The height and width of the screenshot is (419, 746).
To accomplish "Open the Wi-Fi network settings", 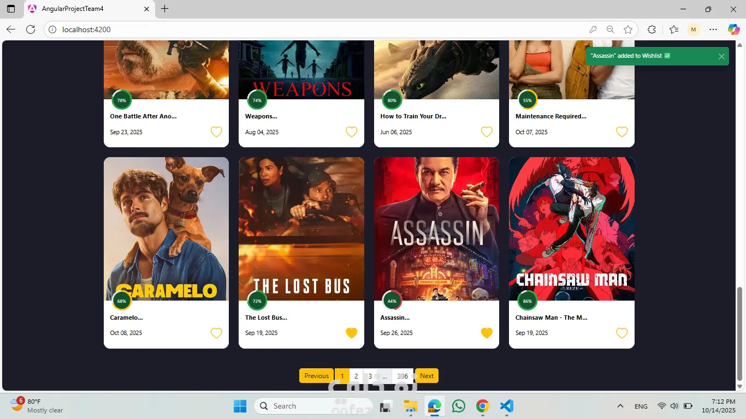I will (662, 406).
